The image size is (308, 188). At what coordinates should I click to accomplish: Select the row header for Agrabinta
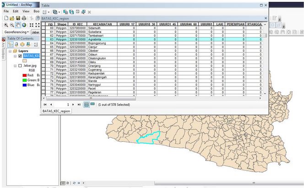point(43,39)
